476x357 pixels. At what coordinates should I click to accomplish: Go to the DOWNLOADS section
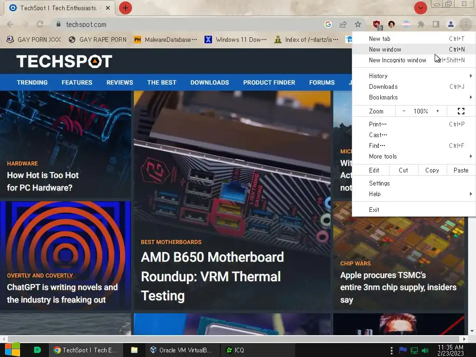[x=210, y=83]
